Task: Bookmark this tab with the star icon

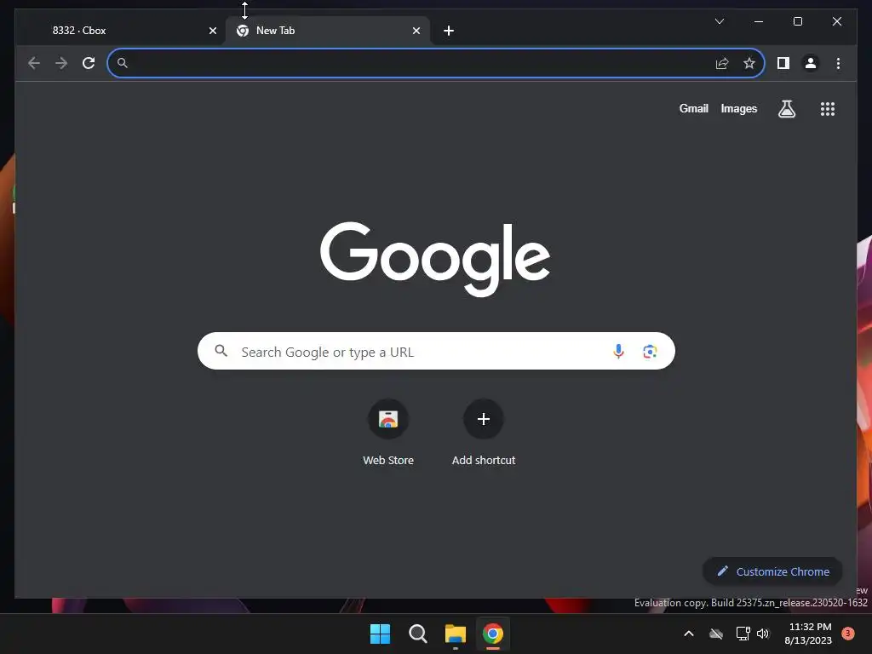Action: pos(749,63)
